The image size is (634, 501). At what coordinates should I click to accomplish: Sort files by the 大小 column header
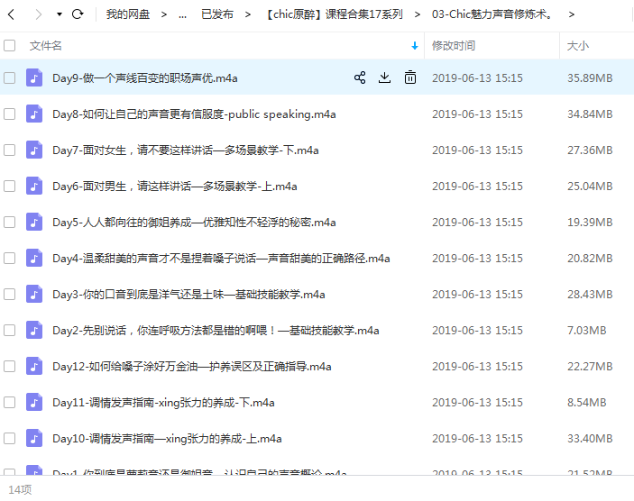577,45
